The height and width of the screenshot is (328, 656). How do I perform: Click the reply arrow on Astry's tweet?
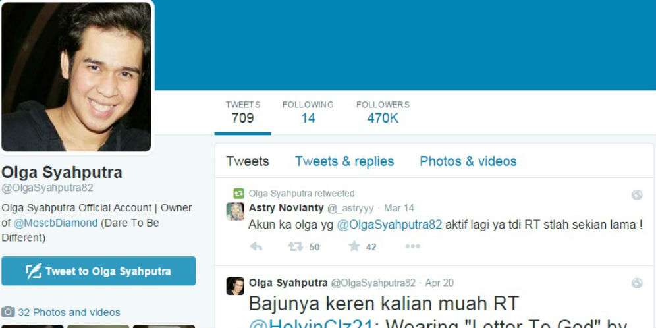click(256, 246)
